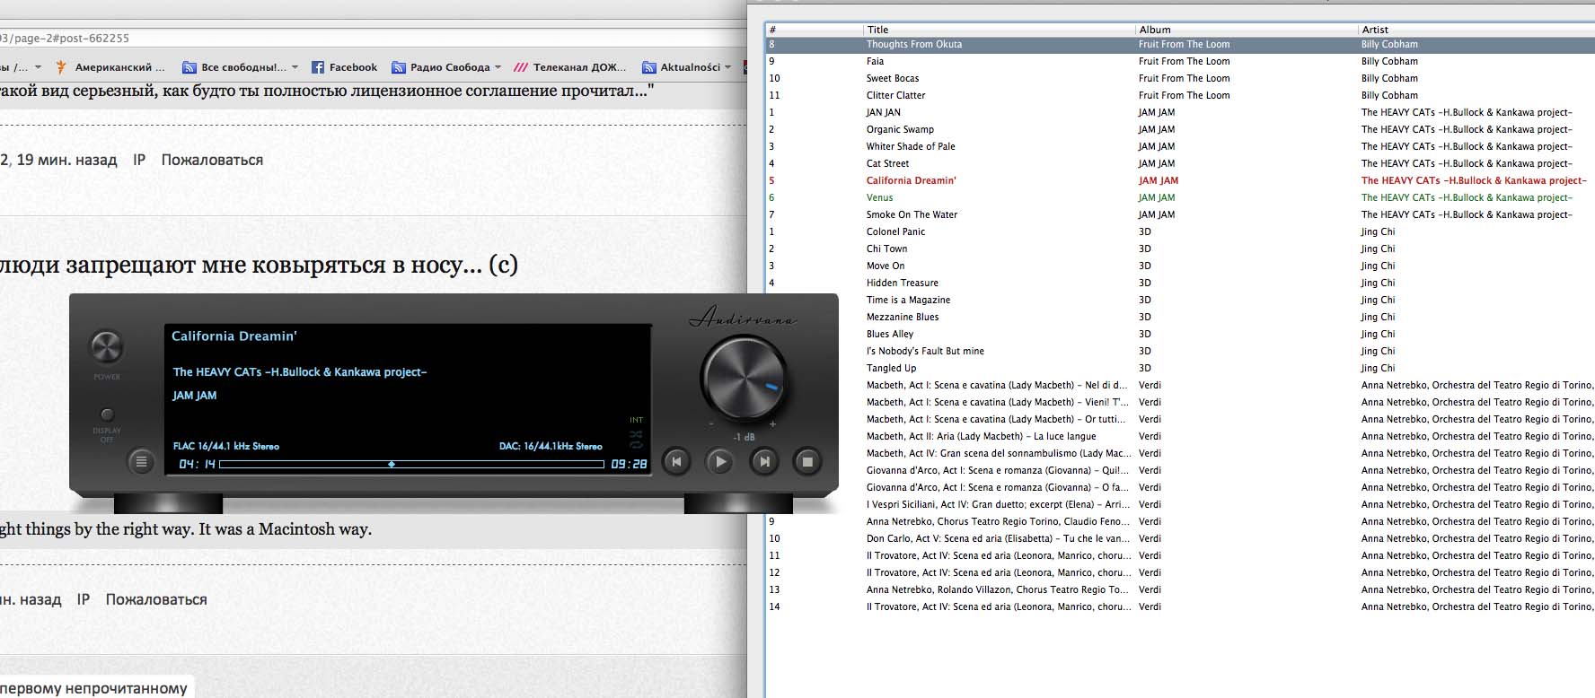Select track 'Organic Swamp'
This screenshot has width=1595, height=698.
point(1180,129)
